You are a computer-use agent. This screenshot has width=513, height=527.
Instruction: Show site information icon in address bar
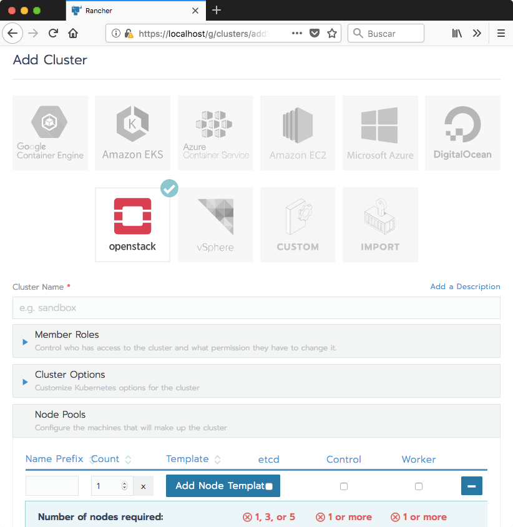tap(116, 33)
